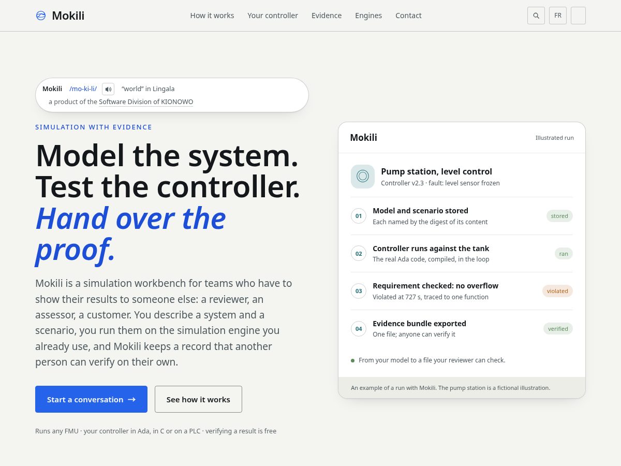The height and width of the screenshot is (466, 621).
Task: Click step number 03 circle
Action: (x=359, y=291)
